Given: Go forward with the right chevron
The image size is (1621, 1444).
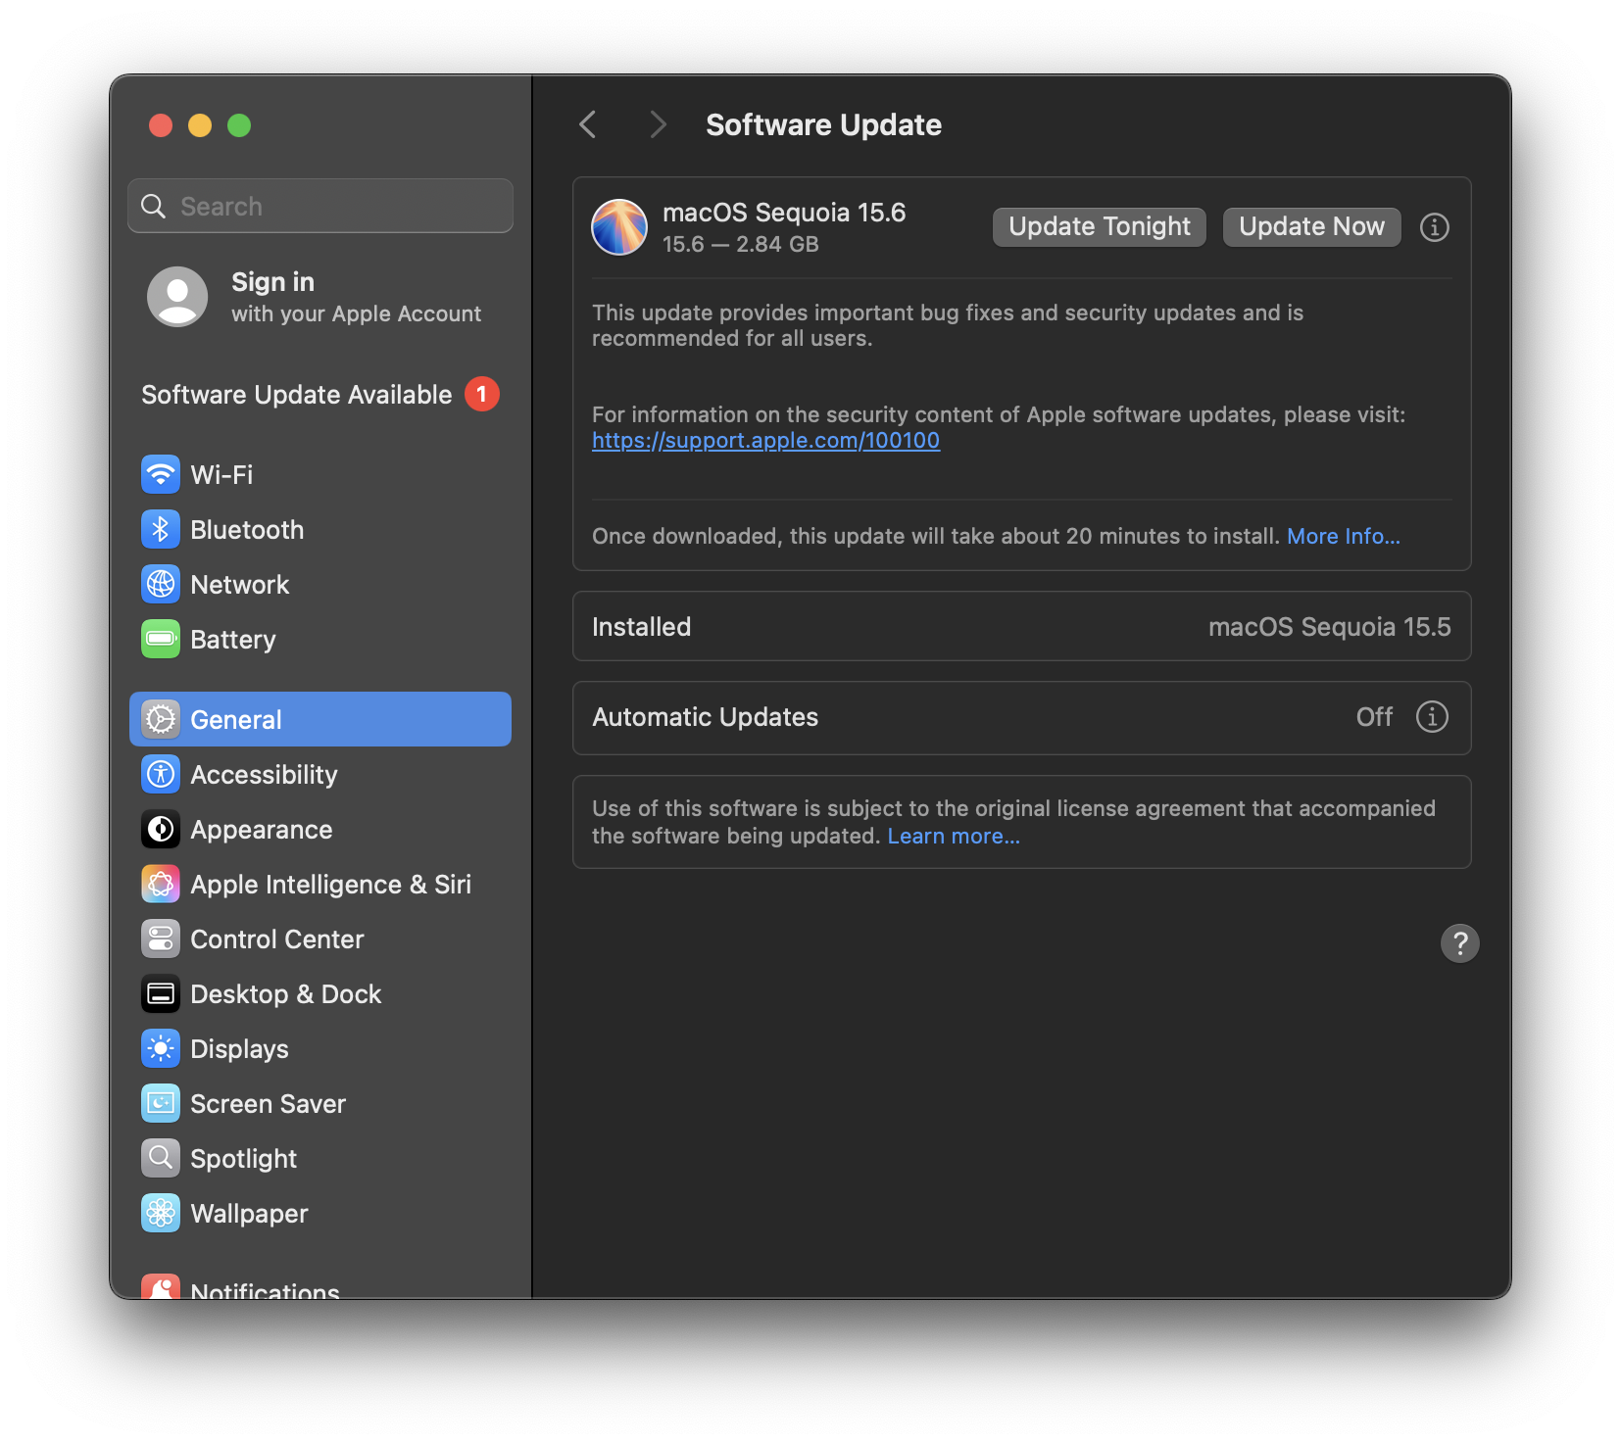Looking at the screenshot, I should (x=658, y=124).
